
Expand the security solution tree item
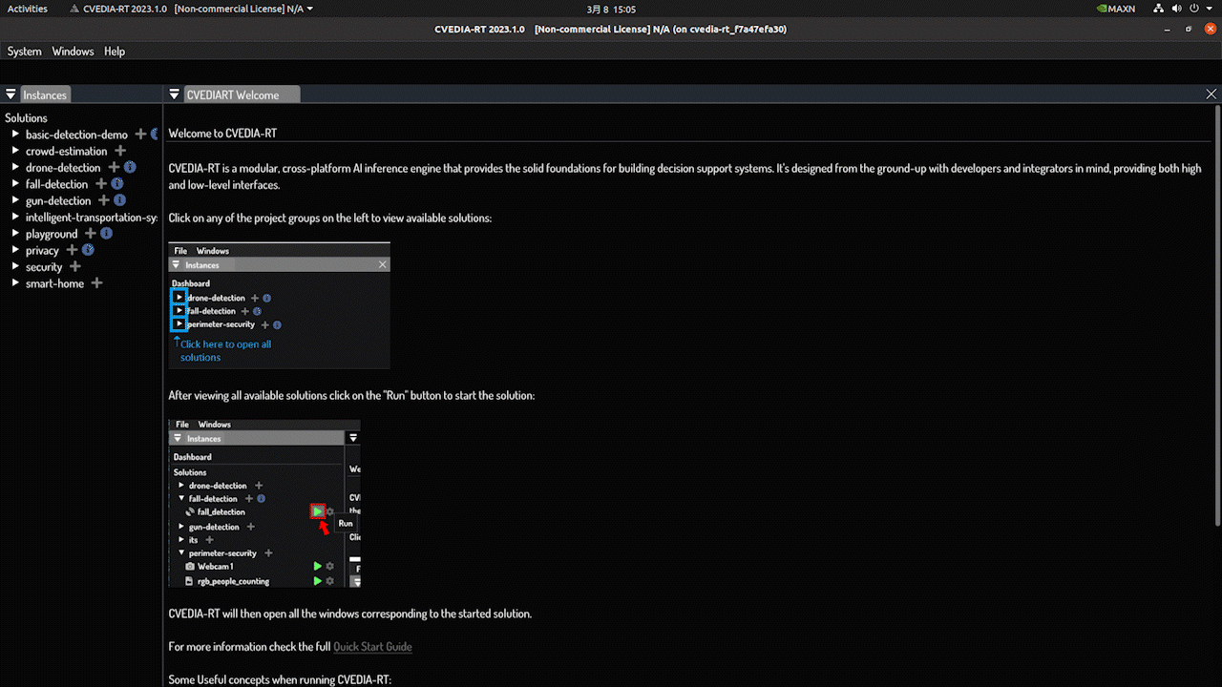14,267
